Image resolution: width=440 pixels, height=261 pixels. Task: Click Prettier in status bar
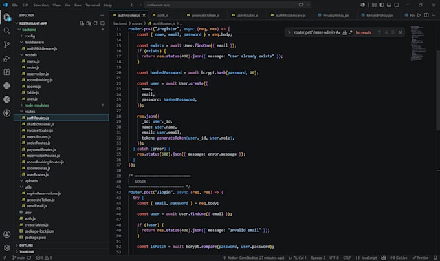(420, 258)
